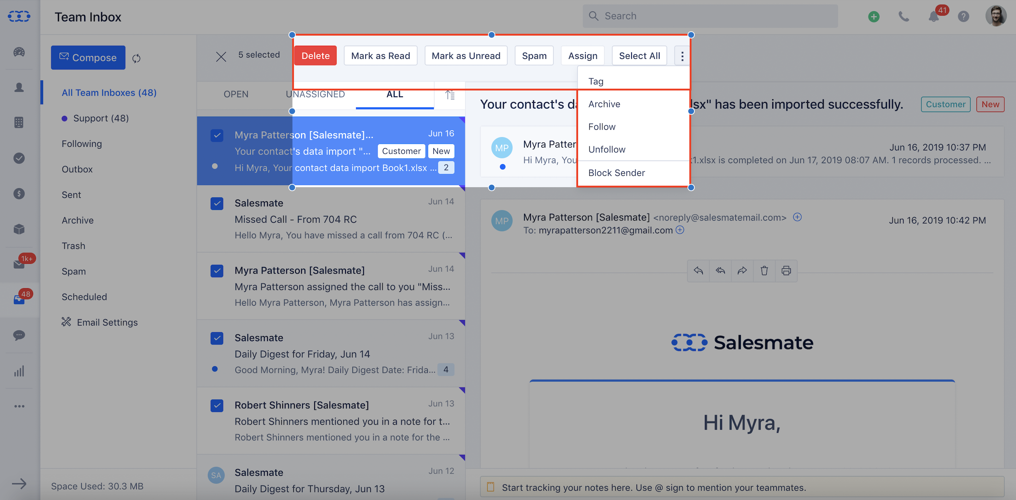Click the Customer tag in conversation header
1016x500 pixels.
946,105
